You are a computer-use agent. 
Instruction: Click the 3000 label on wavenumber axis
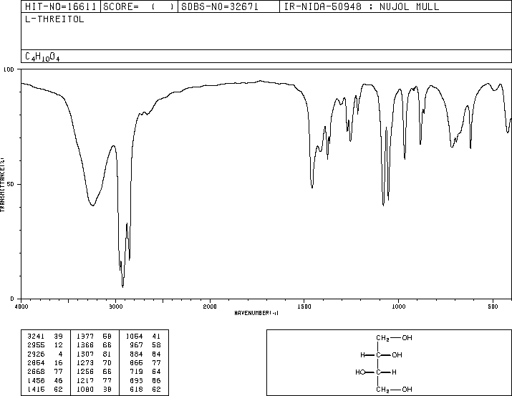point(115,306)
